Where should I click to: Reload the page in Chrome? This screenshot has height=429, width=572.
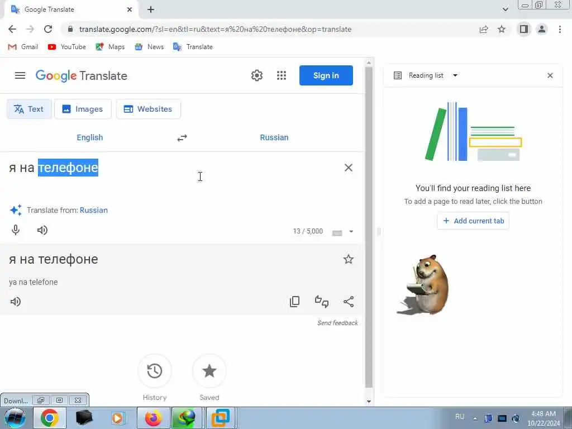(x=48, y=29)
